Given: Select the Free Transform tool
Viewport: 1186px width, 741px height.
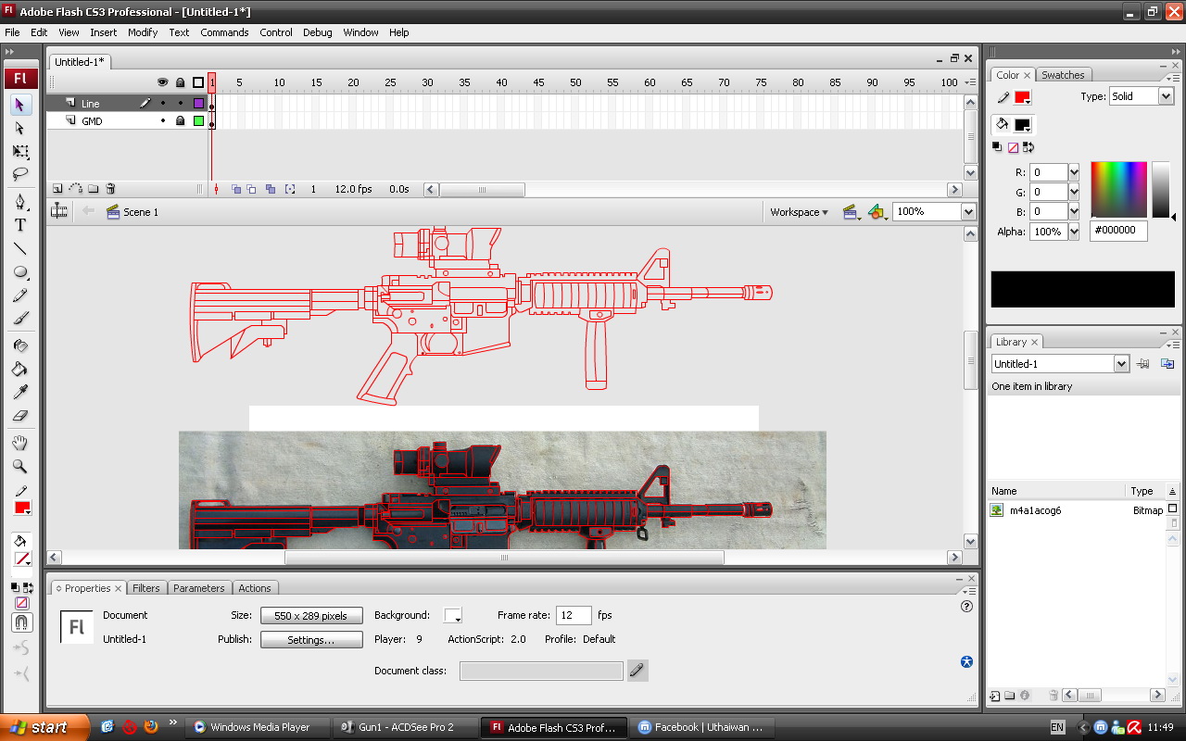Looking at the screenshot, I should pos(20,152).
